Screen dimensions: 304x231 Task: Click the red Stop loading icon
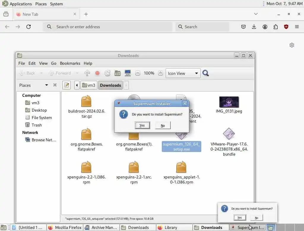click(97, 73)
